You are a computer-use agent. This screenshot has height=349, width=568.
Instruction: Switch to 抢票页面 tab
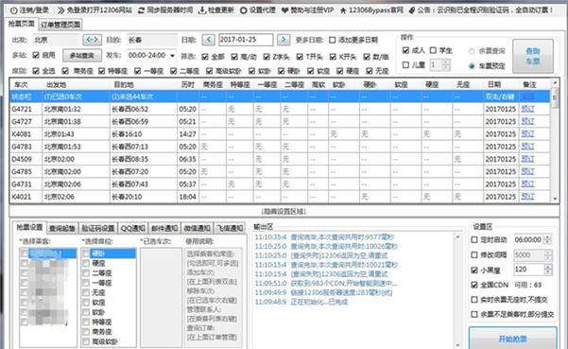tap(22, 24)
